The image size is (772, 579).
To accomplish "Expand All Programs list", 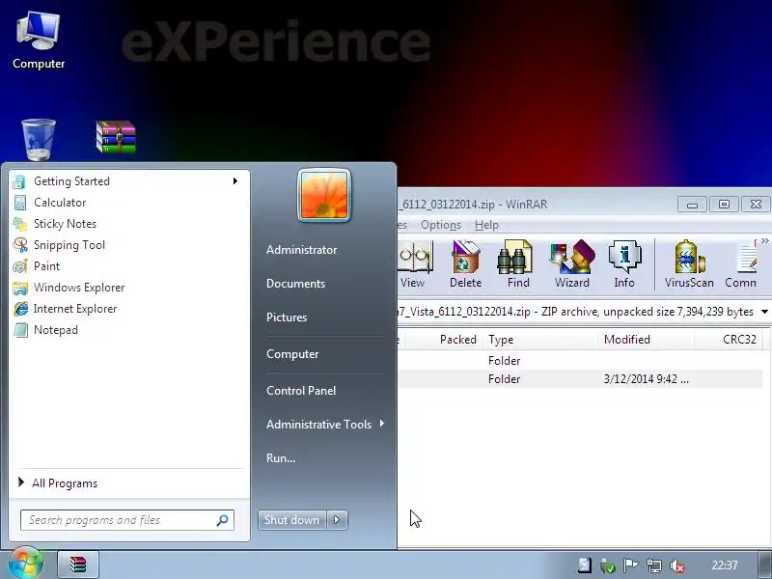I will point(64,483).
